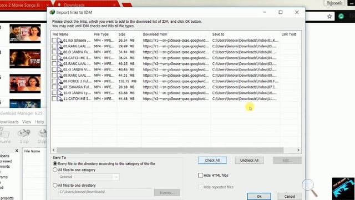The height and width of the screenshot is (200, 355).
Task: Click the video file icon of 07.ISHAARA
Action: [x=60, y=87]
